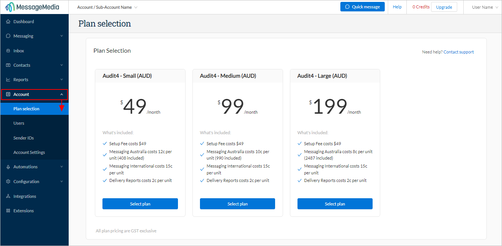
Task: Click the Inbox tray icon
Action: click(8, 51)
